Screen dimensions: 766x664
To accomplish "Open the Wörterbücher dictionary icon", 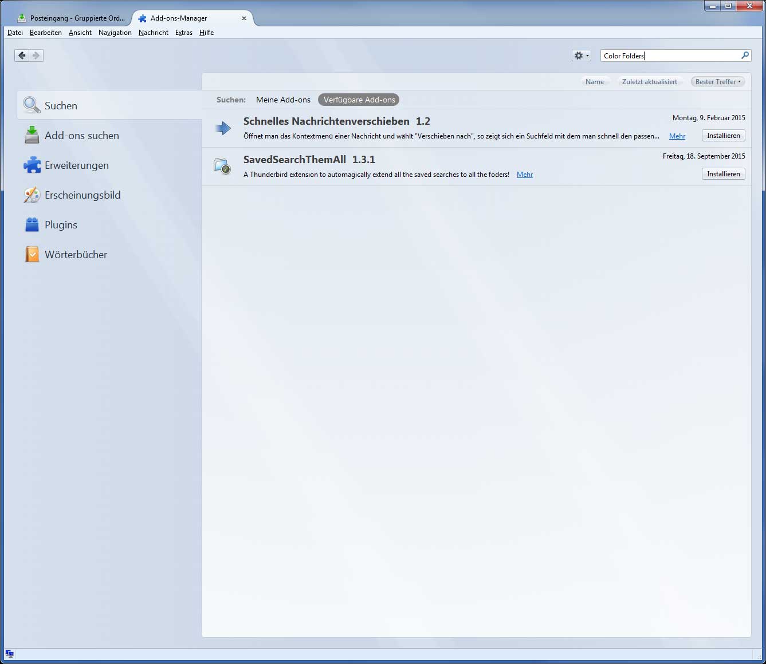I will (x=32, y=254).
